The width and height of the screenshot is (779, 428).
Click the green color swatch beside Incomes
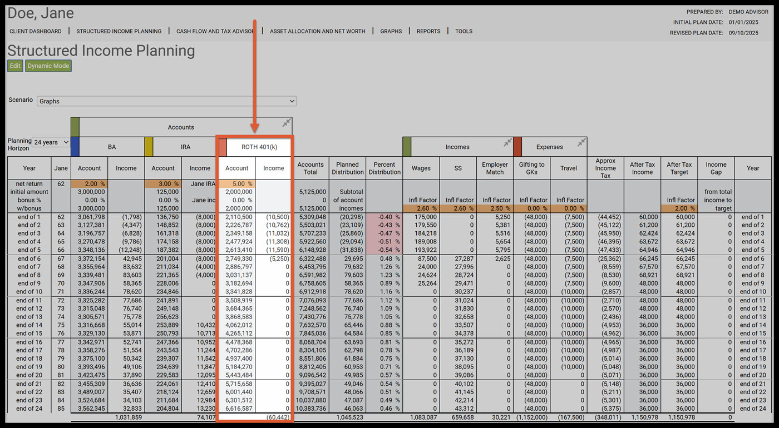[x=407, y=147]
